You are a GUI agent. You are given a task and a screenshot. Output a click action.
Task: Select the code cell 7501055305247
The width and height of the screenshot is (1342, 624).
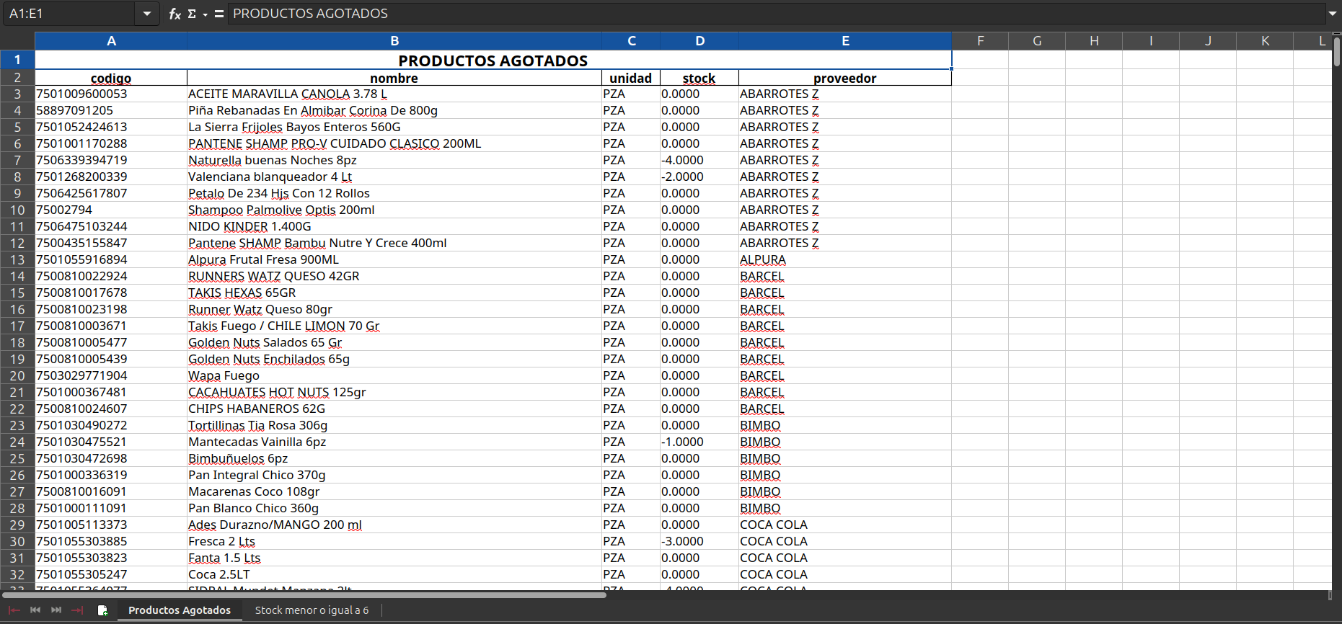tap(111, 574)
